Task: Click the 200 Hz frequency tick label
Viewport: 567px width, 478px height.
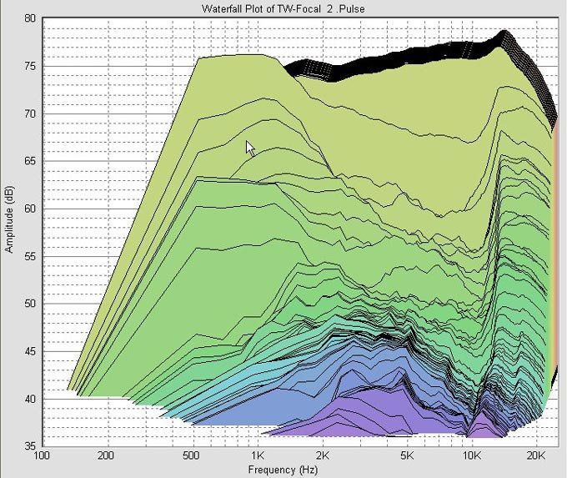Action: (x=105, y=456)
